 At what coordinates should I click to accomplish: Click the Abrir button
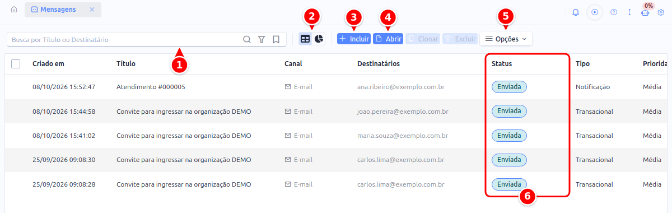coord(388,39)
